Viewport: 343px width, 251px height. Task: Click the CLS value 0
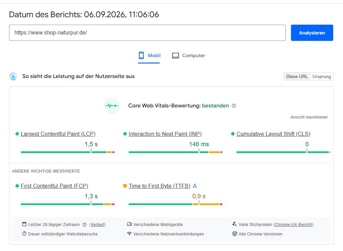(307, 144)
